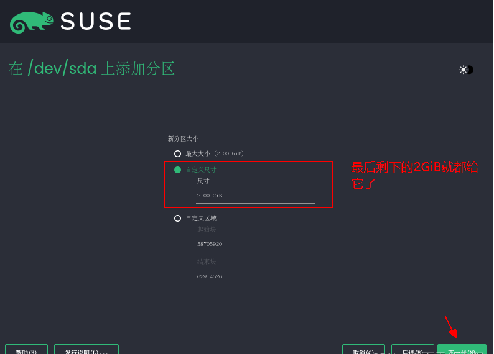Click the 取消 cancel button
Image resolution: width=494 pixels, height=354 pixels.
click(x=363, y=349)
